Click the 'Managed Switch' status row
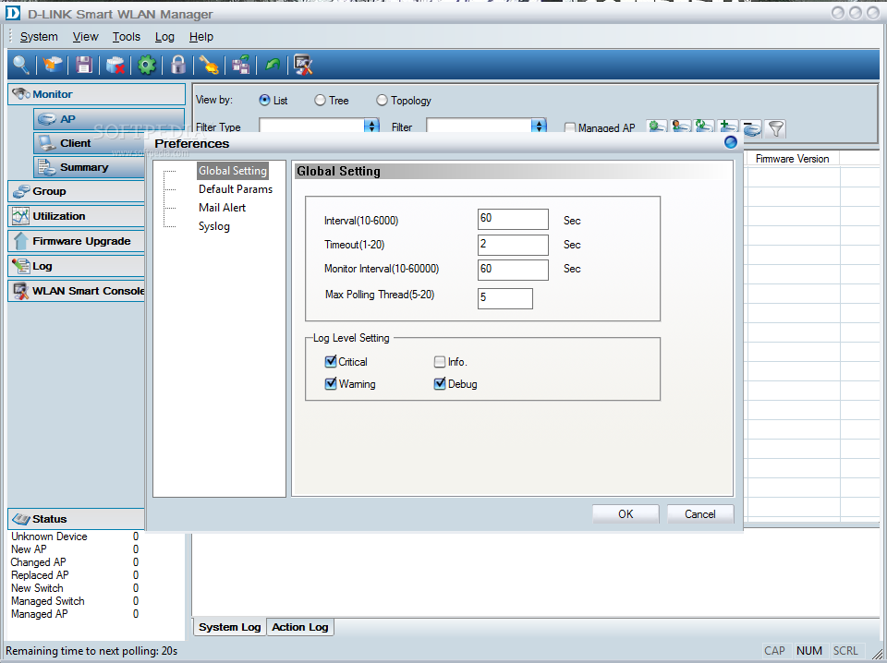887x663 pixels. pos(75,601)
